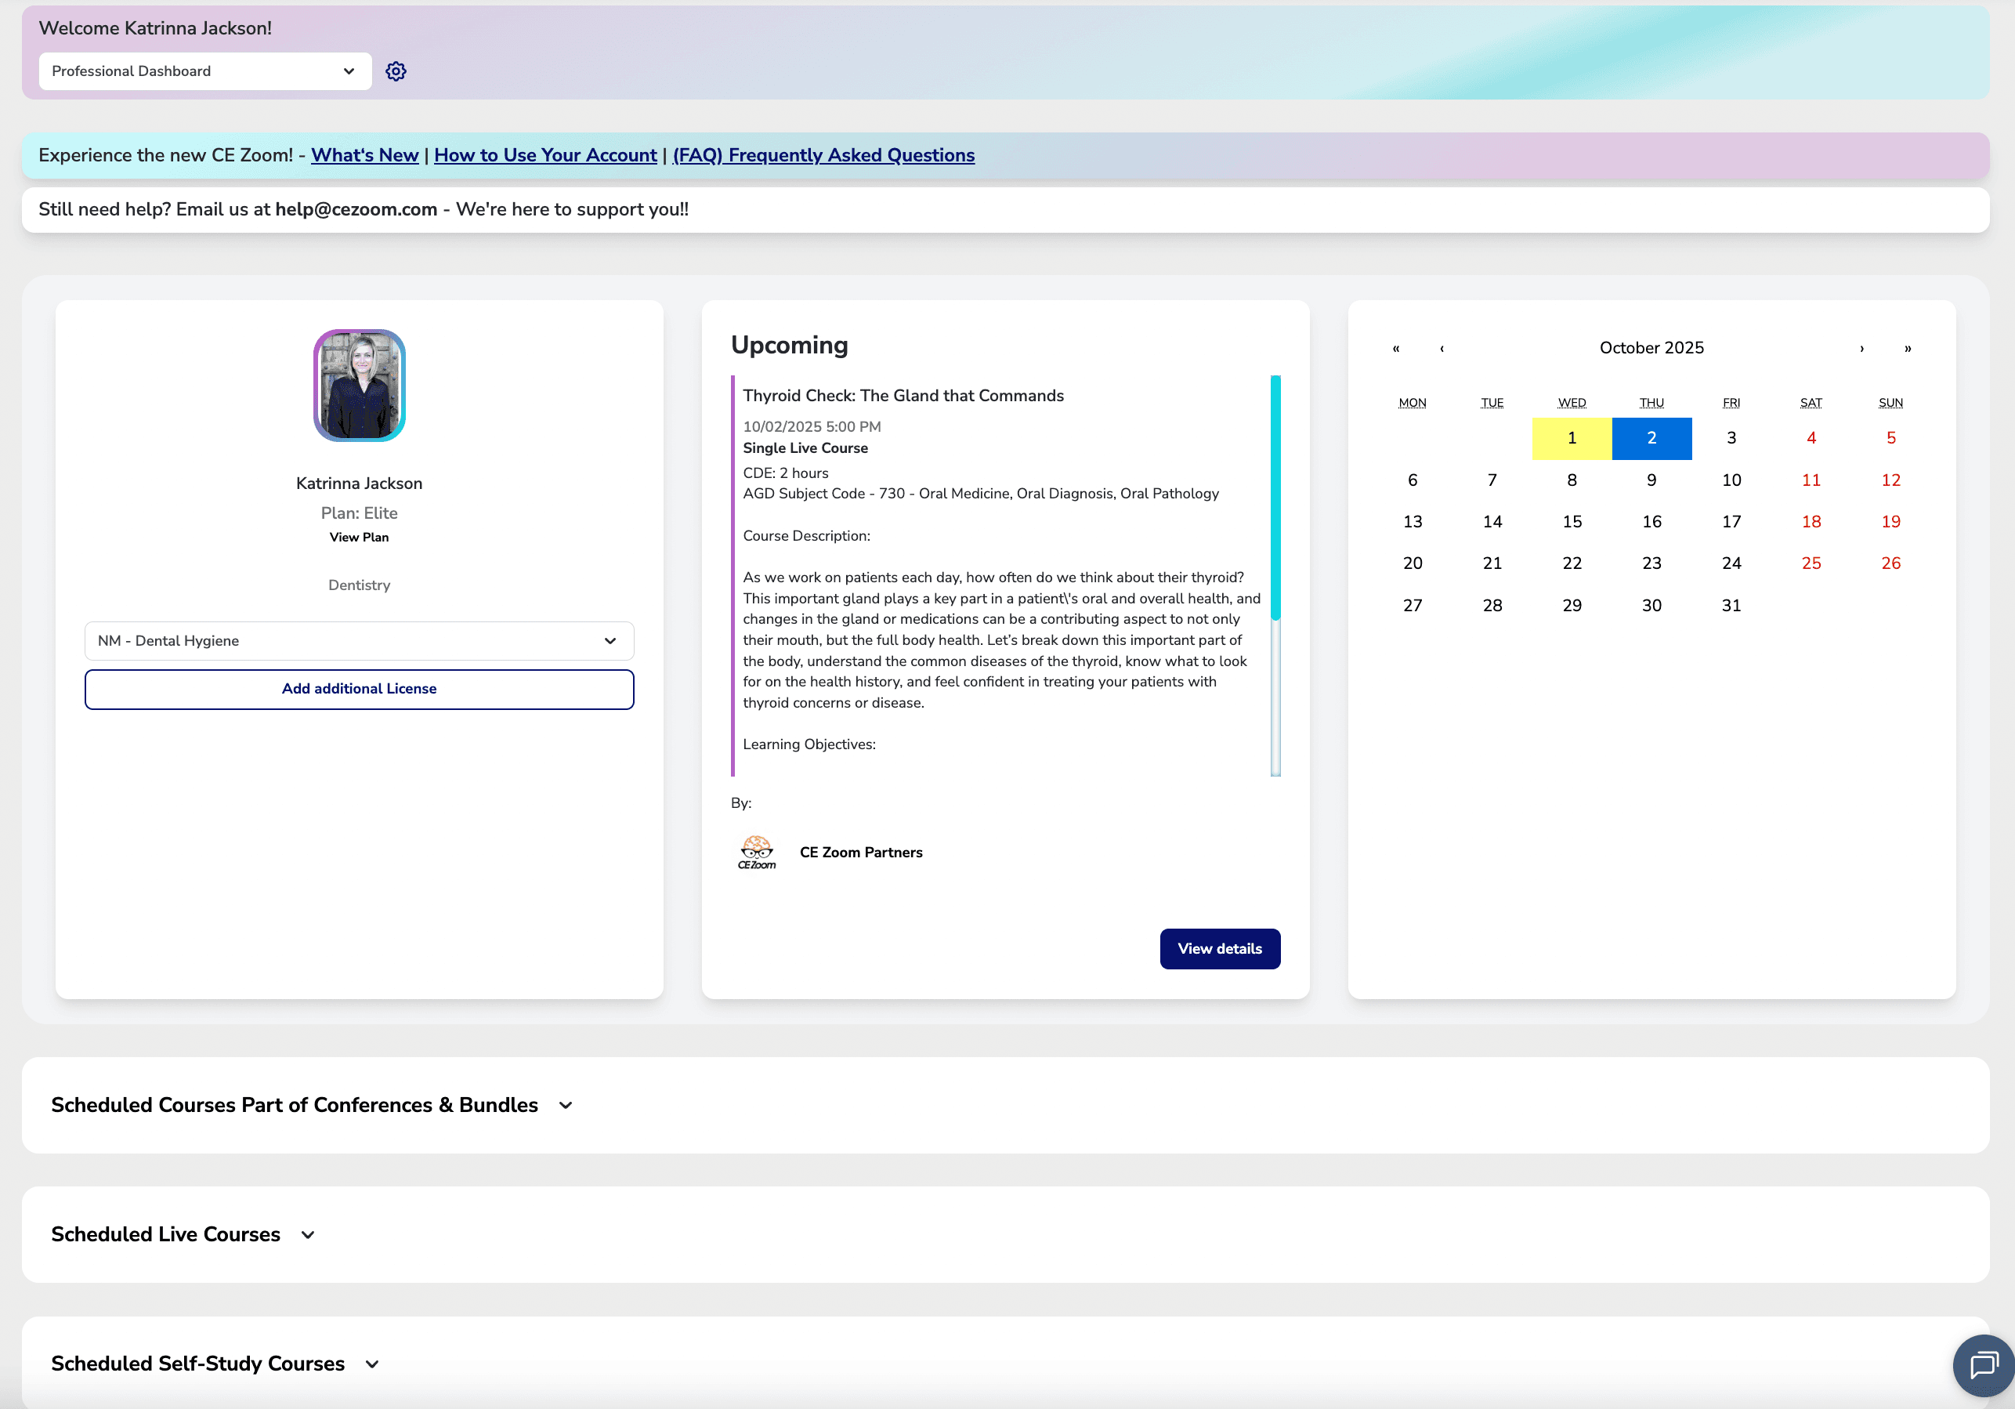Open the live chat bubble icon
The width and height of the screenshot is (2015, 1409).
pyautogui.click(x=1984, y=1365)
